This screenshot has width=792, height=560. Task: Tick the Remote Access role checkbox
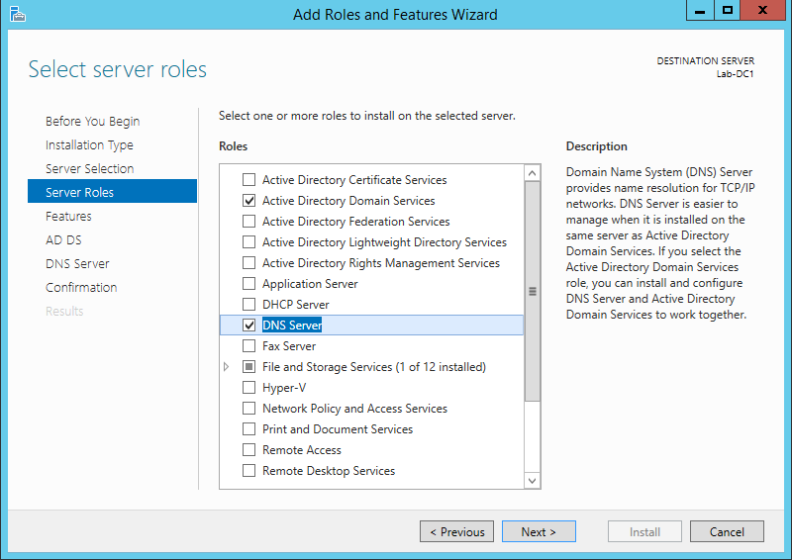pyautogui.click(x=248, y=450)
